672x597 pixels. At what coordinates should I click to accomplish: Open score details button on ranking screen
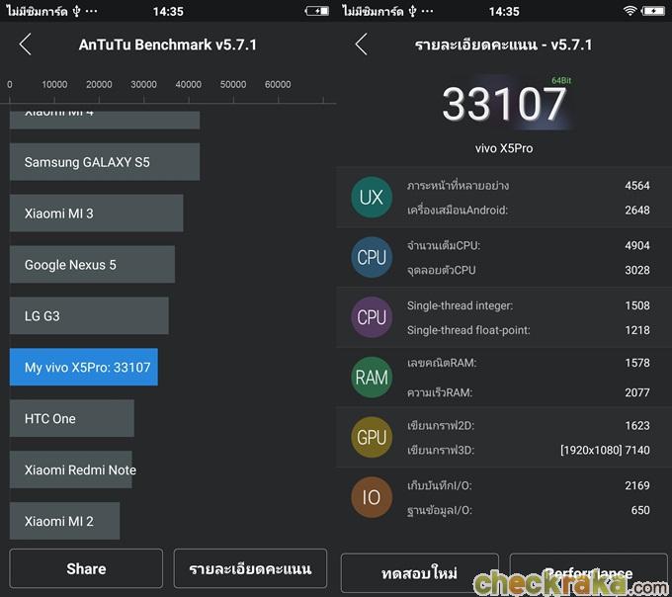tap(250, 568)
